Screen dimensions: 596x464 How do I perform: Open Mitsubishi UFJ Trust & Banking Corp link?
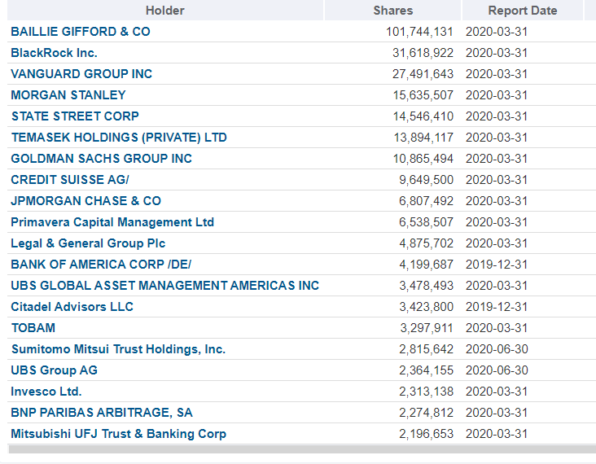[x=119, y=434]
